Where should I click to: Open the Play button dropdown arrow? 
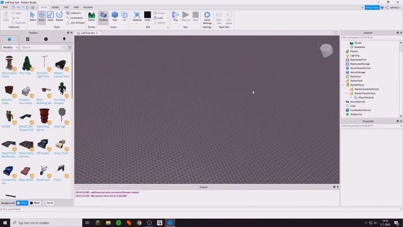tap(176, 23)
